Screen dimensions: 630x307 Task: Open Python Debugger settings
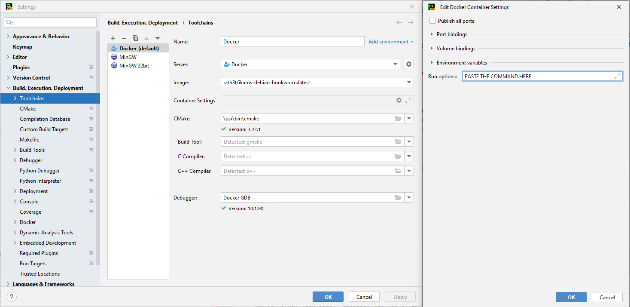pos(40,171)
